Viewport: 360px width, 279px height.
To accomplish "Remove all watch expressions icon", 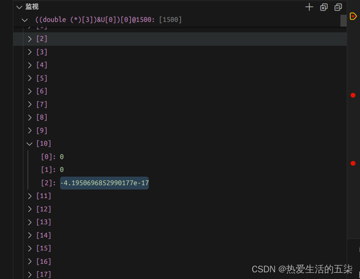I will 324,7.
